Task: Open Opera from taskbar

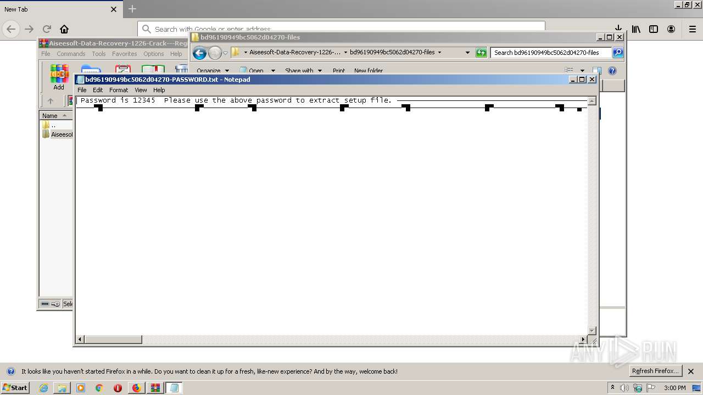Action: [118, 388]
